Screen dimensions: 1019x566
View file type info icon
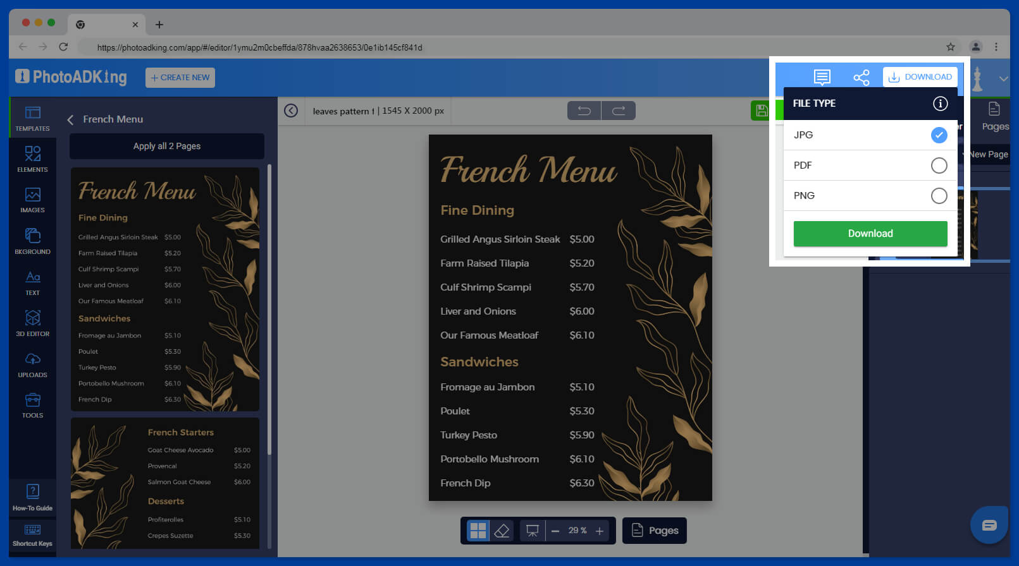click(941, 104)
